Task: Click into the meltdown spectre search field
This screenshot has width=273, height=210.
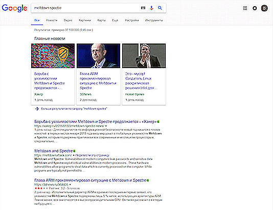Action: 85,8
